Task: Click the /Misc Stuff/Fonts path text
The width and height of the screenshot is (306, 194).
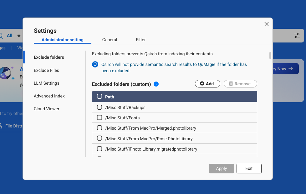Action: point(122,118)
